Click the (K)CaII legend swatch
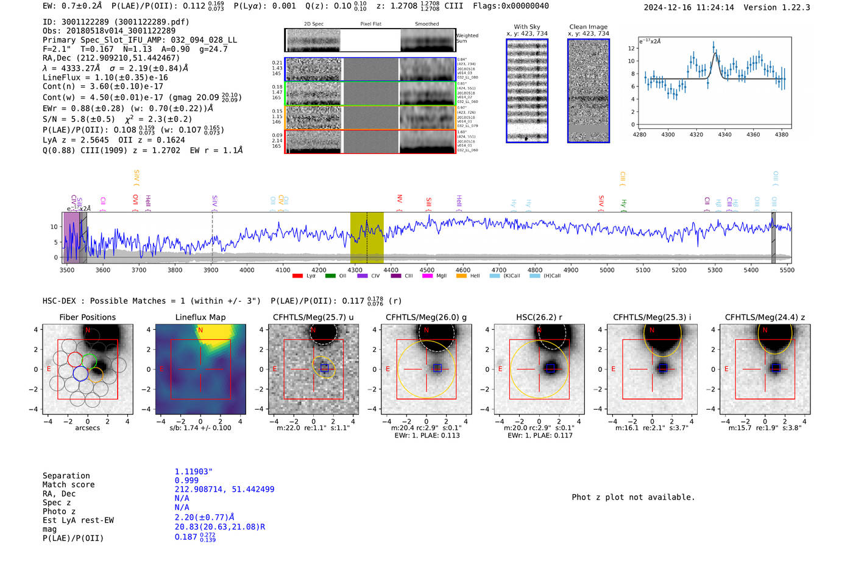Image resolution: width=853 pixels, height=580 pixels. point(495,276)
